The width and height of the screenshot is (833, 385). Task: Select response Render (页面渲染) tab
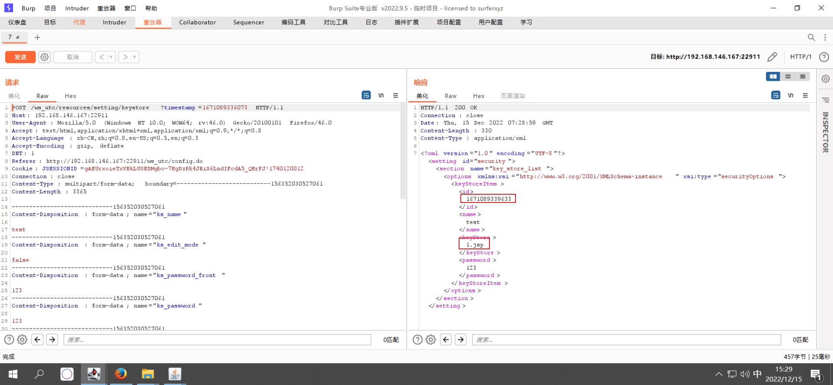[512, 96]
